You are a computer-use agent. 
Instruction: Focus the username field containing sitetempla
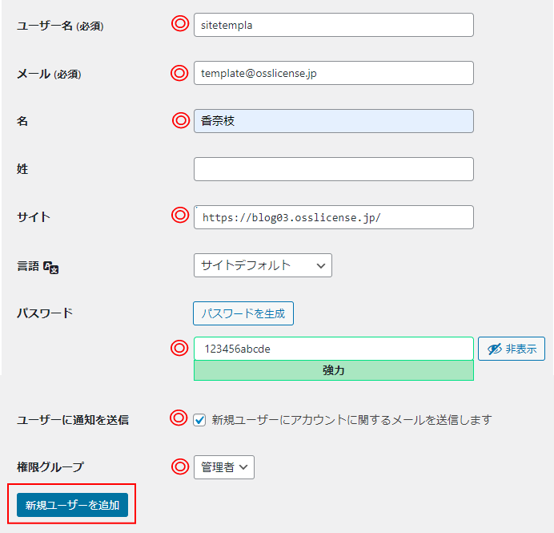tap(333, 25)
